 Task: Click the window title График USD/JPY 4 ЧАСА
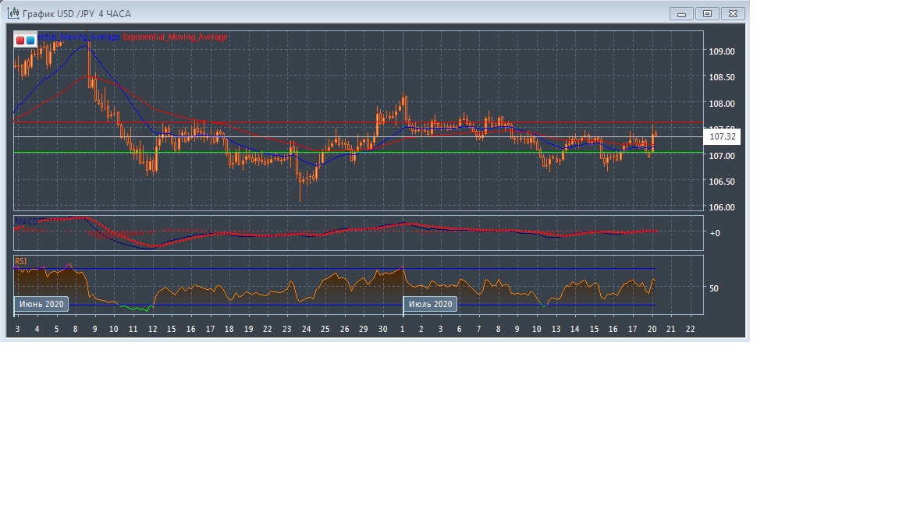(x=76, y=13)
